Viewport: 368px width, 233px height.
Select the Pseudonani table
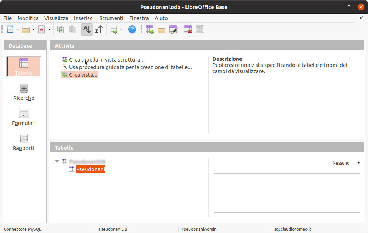(x=91, y=169)
